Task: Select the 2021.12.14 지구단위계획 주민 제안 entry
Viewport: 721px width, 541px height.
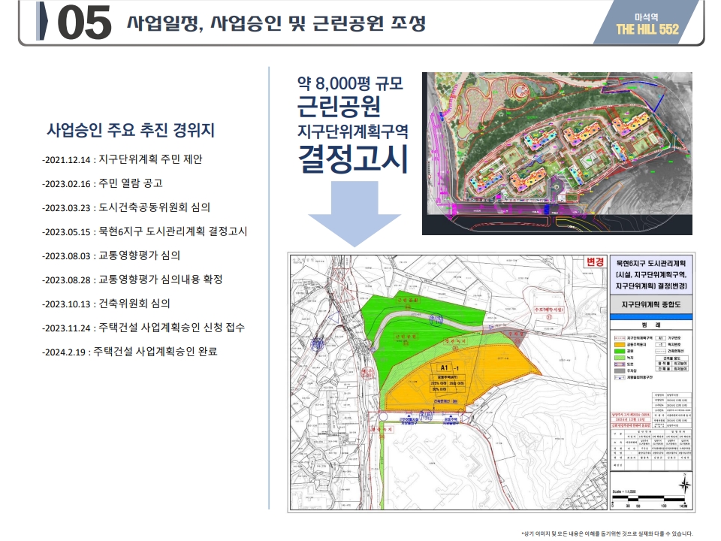Action: click(x=122, y=159)
